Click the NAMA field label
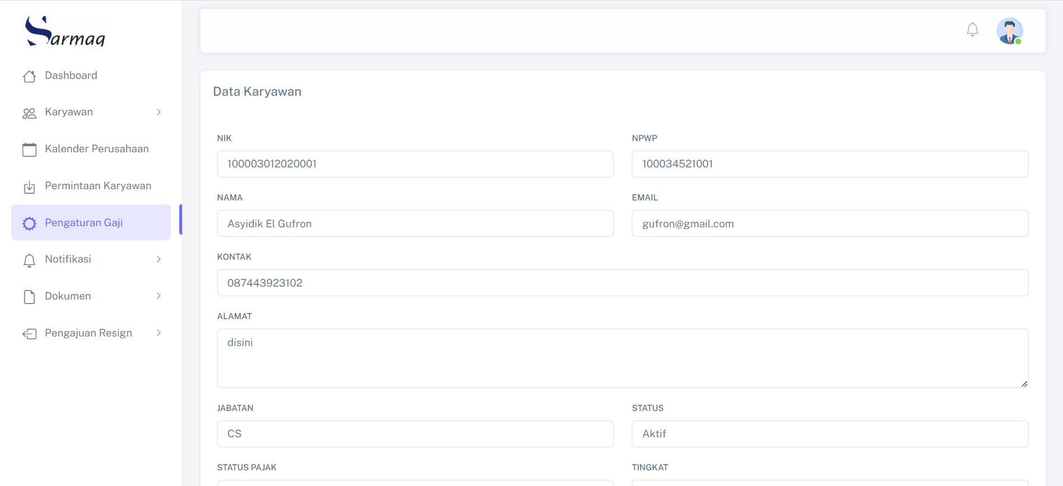 (x=230, y=198)
